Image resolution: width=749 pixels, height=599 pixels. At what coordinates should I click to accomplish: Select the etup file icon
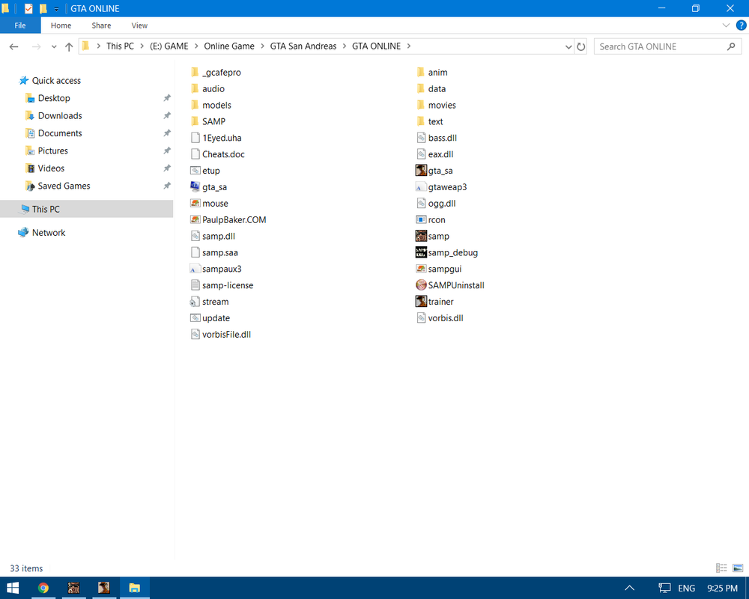tap(195, 171)
